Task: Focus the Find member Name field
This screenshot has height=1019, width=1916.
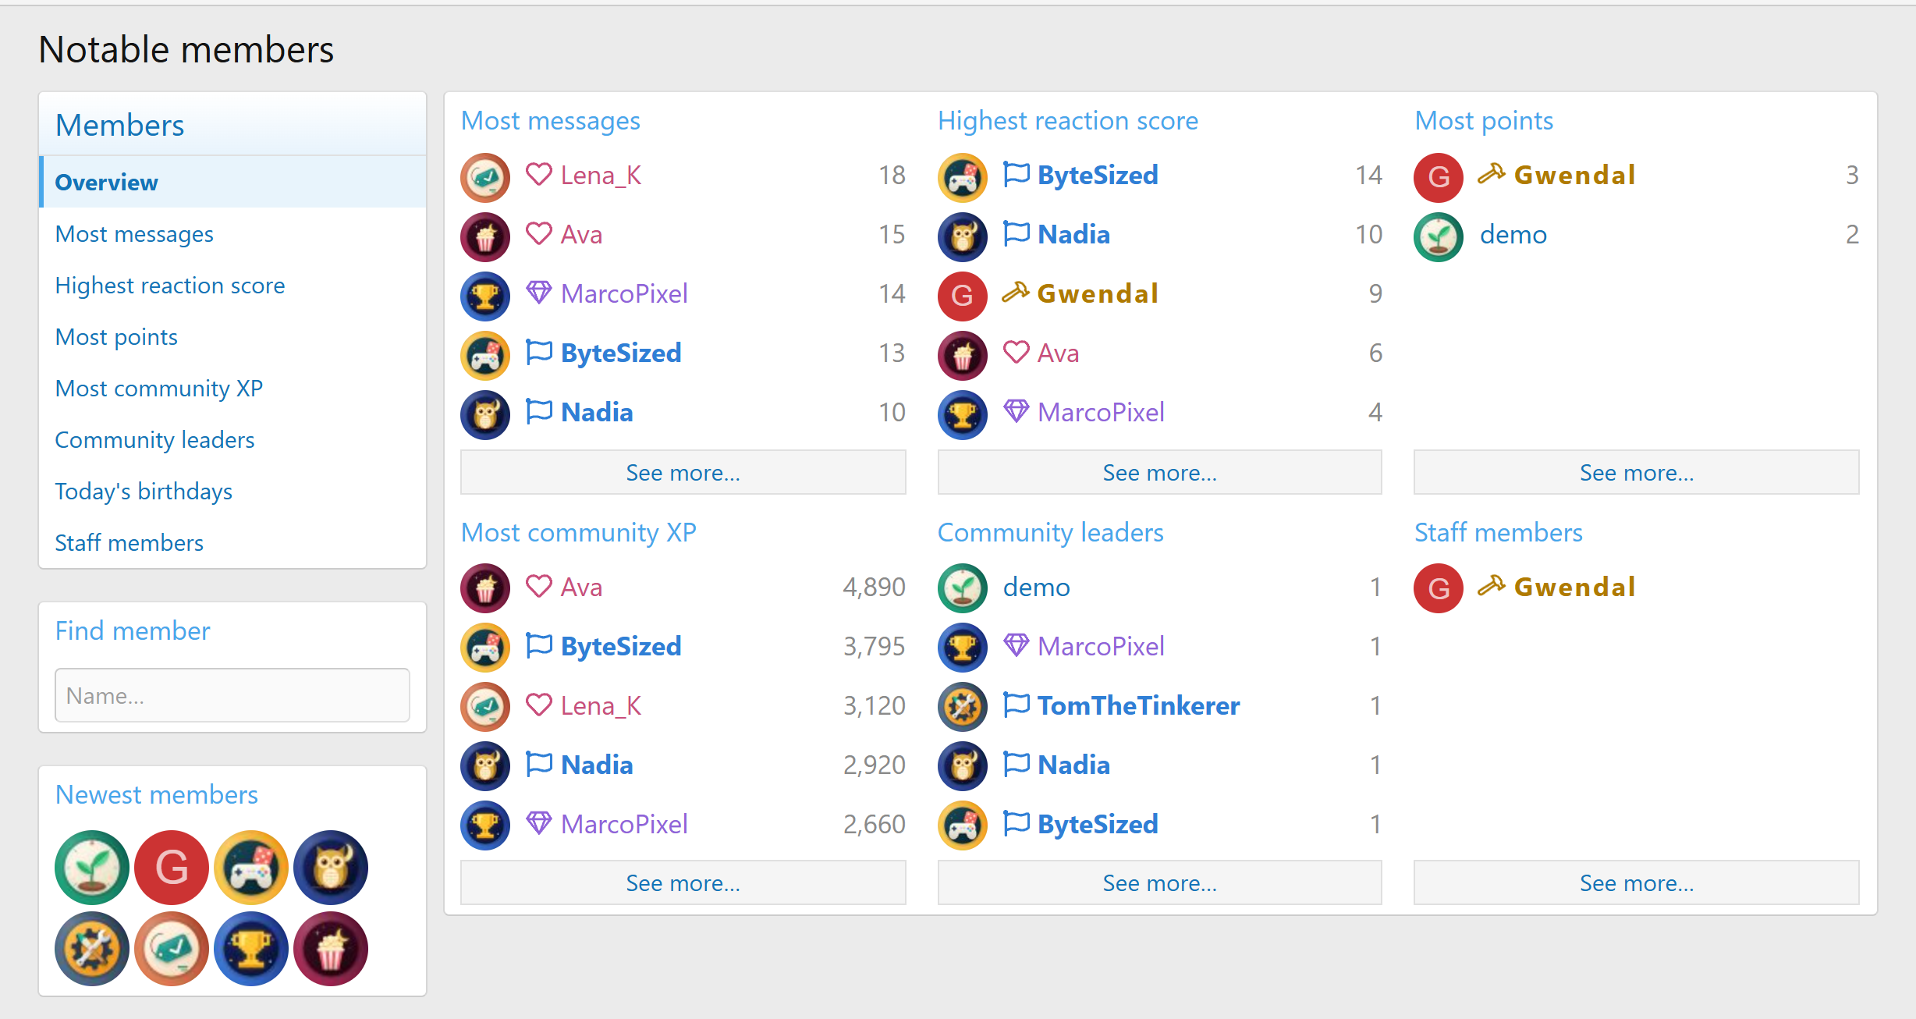Action: point(232,695)
